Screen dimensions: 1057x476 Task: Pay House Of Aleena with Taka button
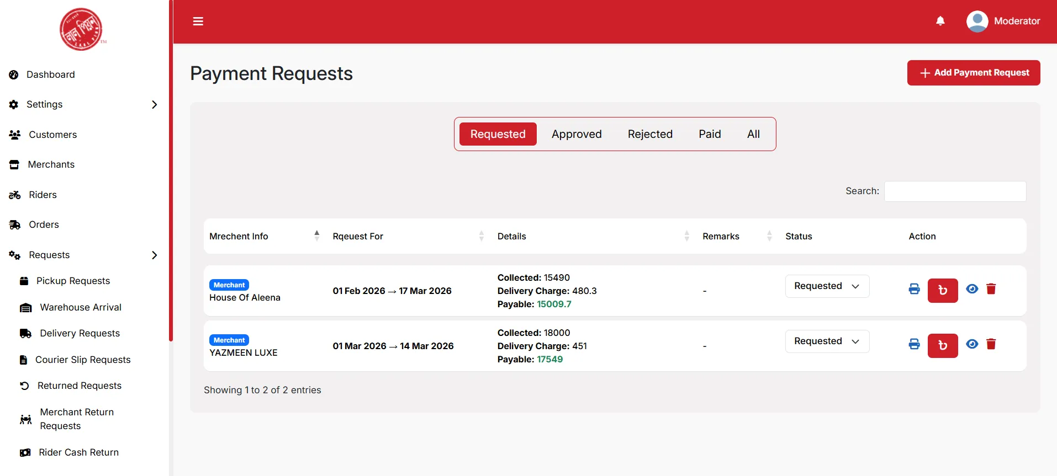coord(943,290)
